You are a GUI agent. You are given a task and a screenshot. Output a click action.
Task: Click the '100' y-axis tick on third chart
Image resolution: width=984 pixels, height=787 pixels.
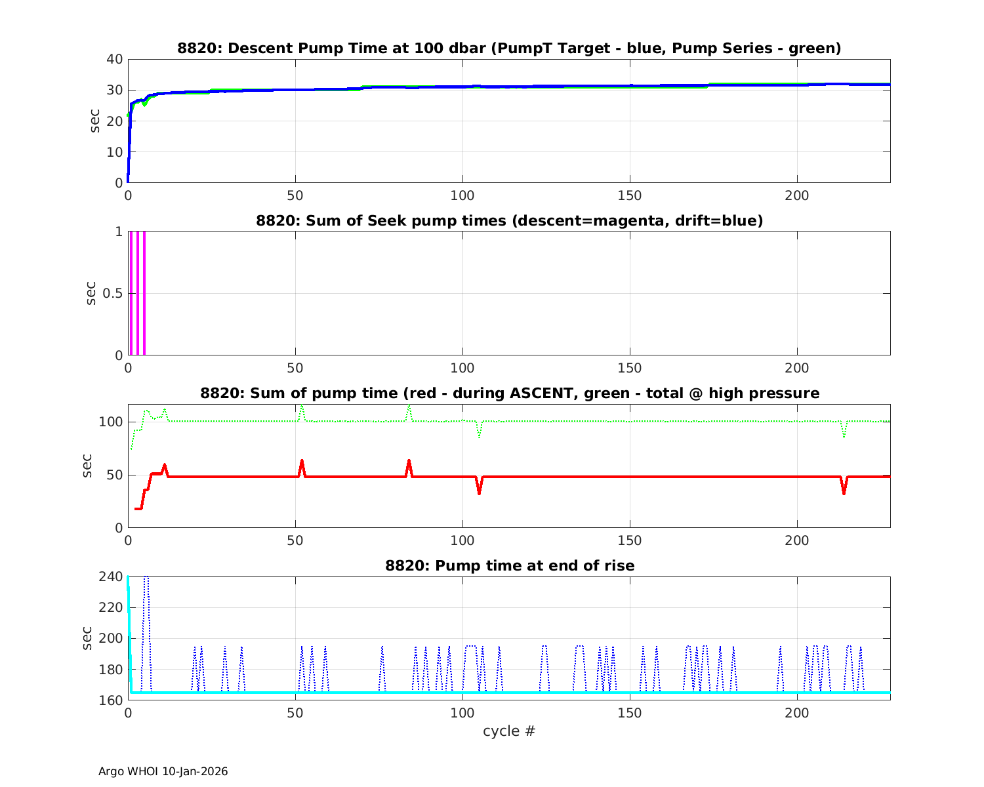click(110, 422)
